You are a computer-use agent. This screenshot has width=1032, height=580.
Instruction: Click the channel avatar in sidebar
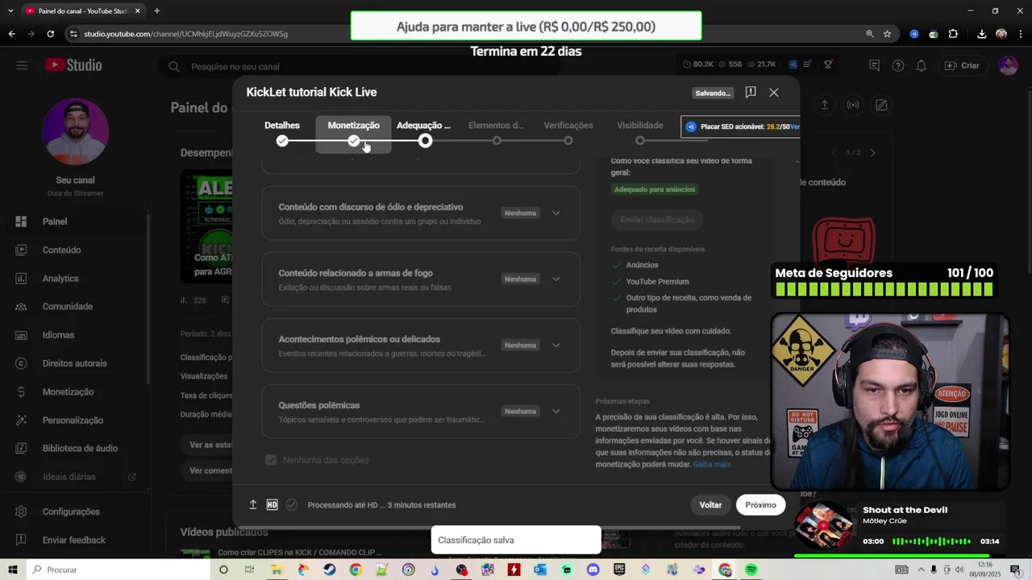click(75, 131)
